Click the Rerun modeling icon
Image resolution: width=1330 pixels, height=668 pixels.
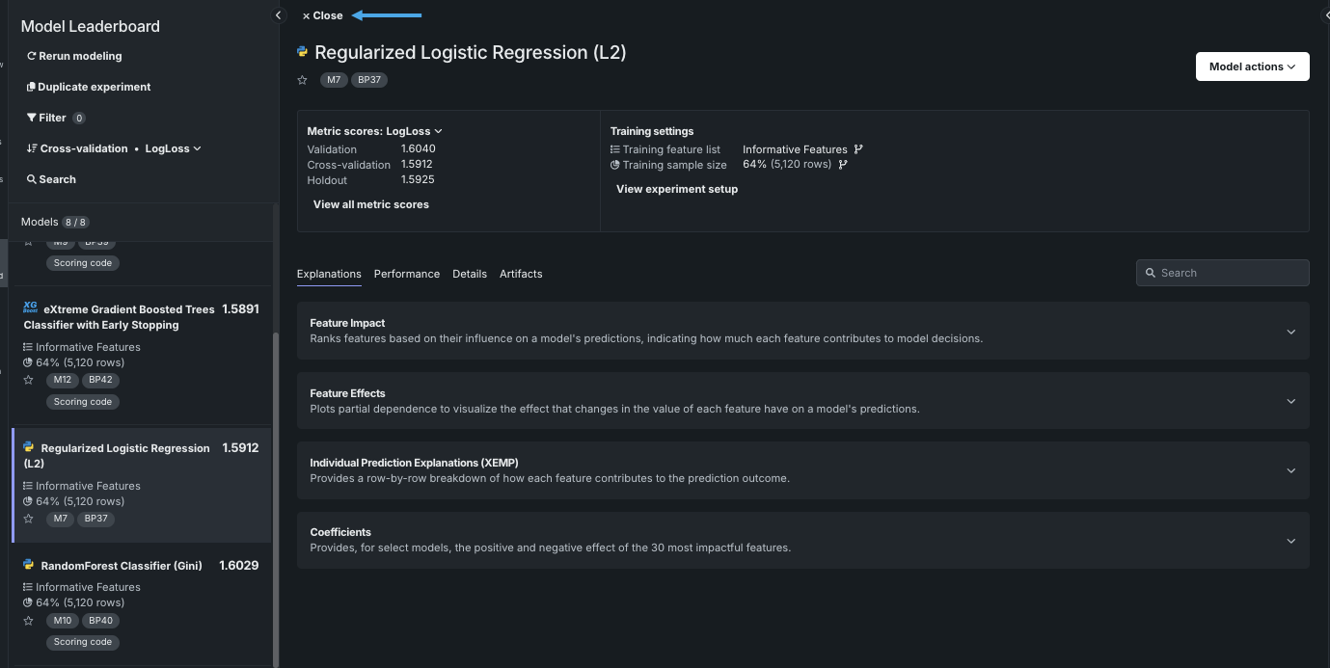point(32,56)
